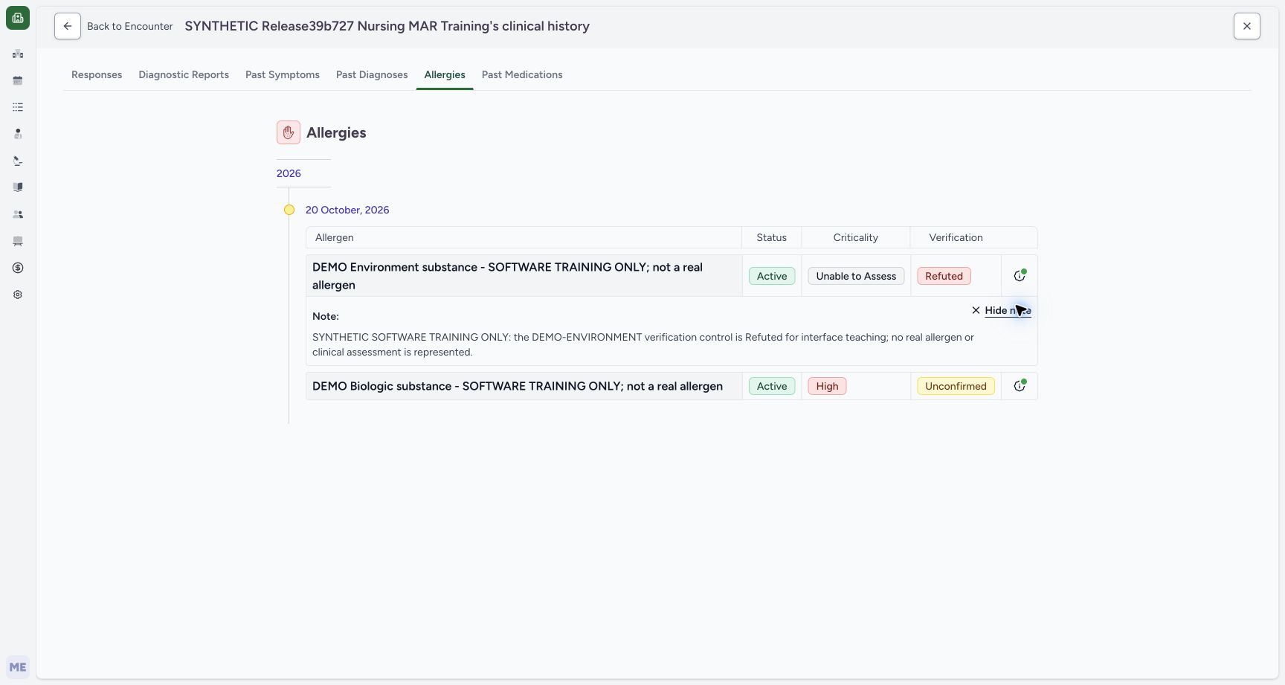Click the green hospital logo icon
1285x685 pixels.
click(18, 18)
